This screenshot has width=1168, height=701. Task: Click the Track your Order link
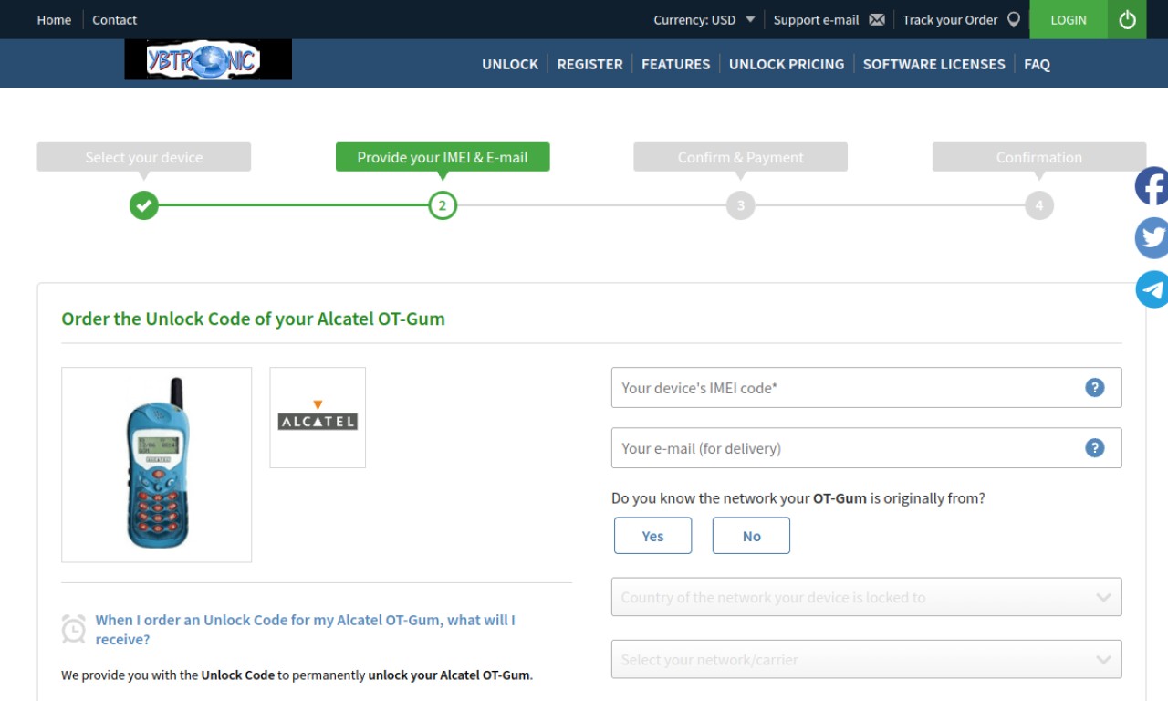point(950,20)
